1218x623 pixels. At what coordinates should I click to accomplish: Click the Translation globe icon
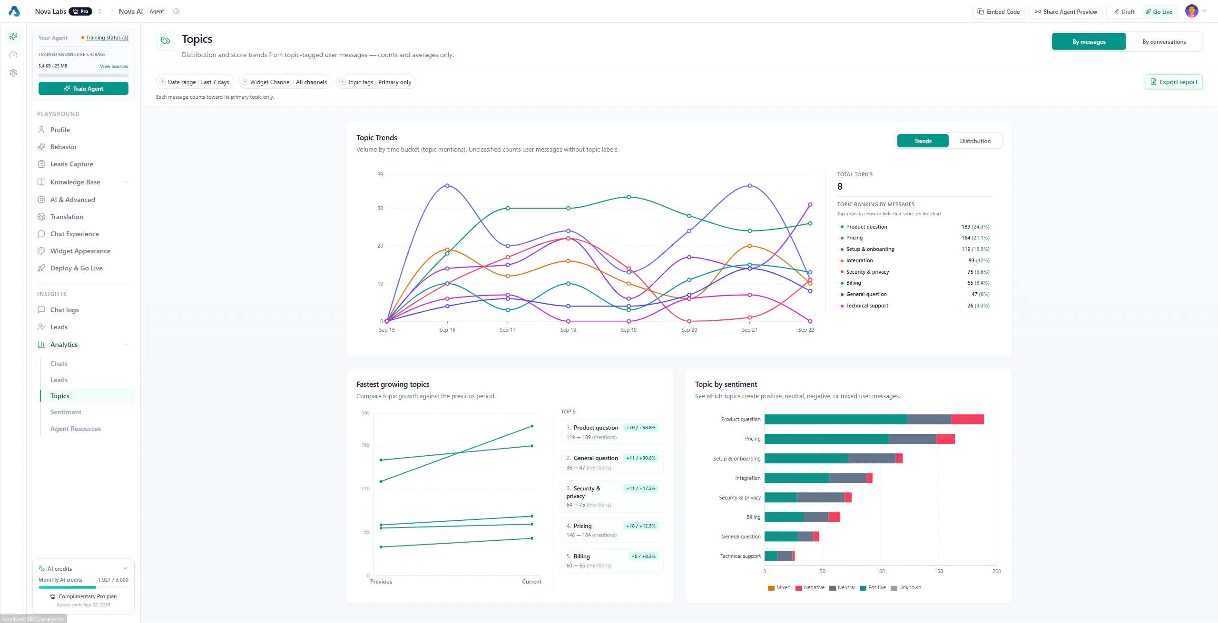pos(41,217)
